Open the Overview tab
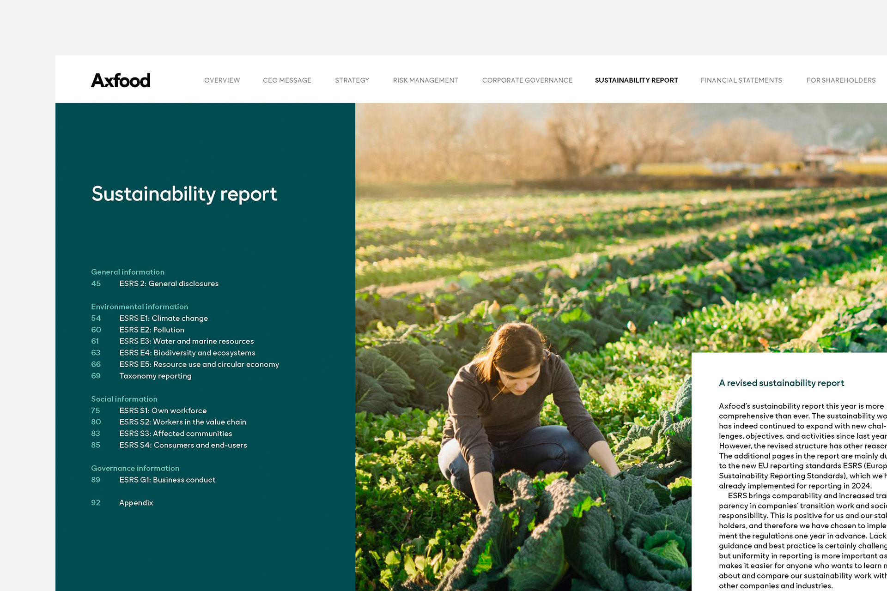This screenshot has width=887, height=591. 222,80
